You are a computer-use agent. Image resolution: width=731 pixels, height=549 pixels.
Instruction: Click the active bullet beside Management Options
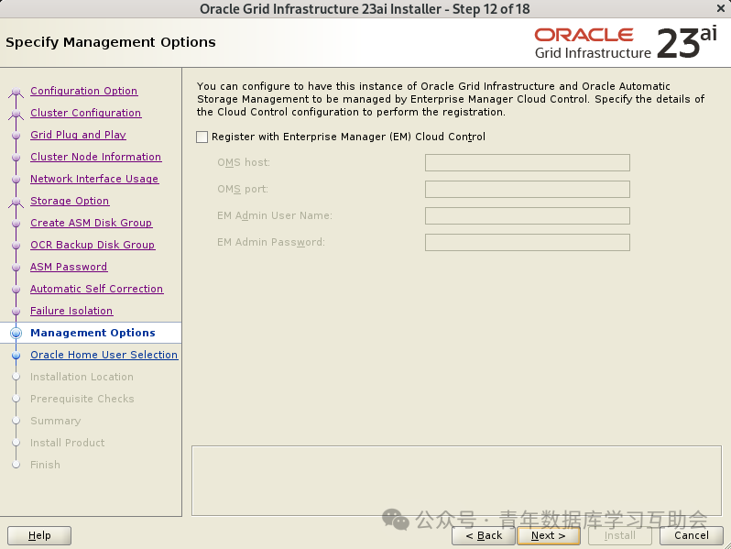click(16, 333)
